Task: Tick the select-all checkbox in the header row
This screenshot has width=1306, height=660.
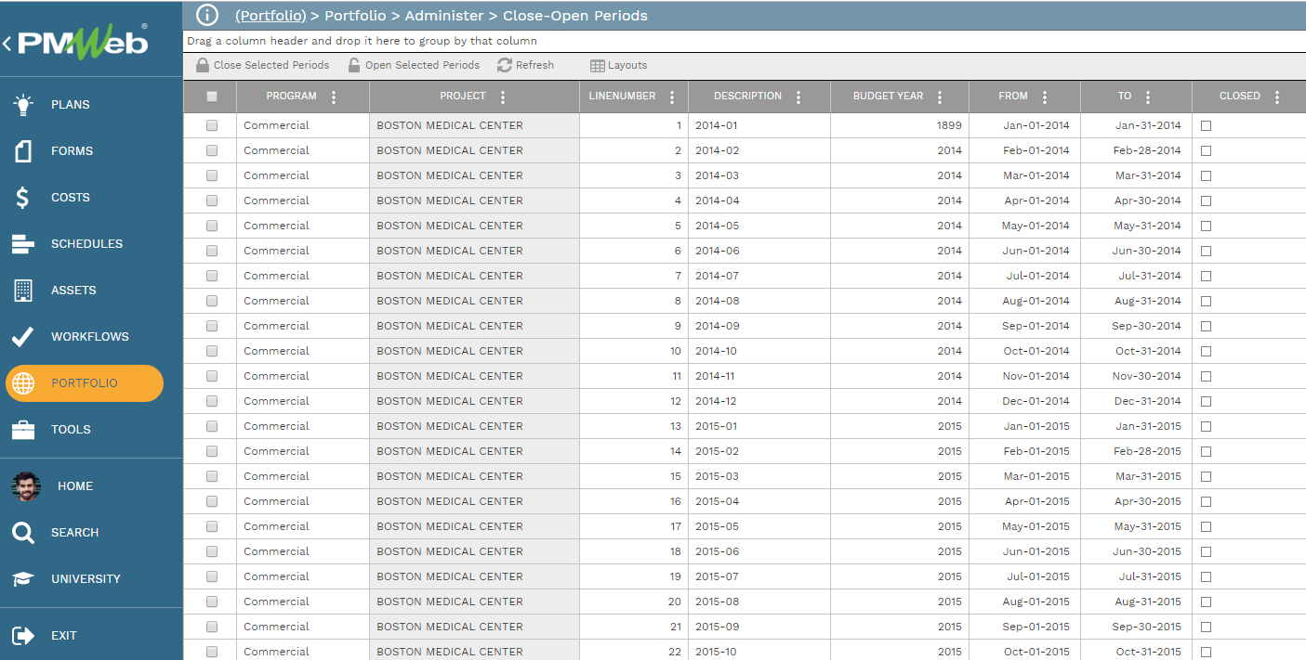Action: [212, 97]
